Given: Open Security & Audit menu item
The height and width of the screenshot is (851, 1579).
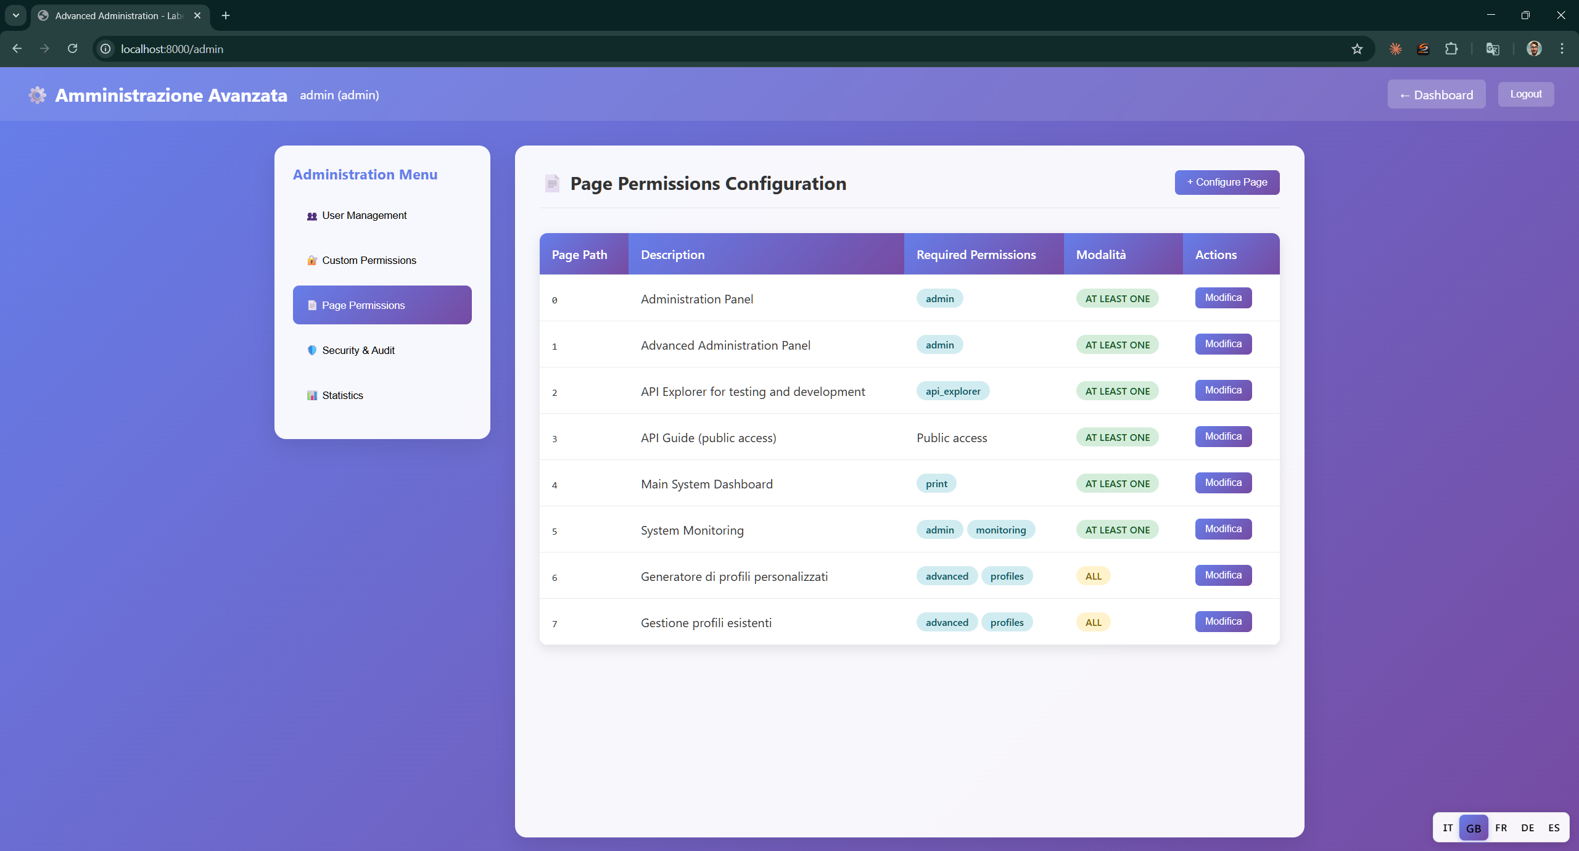Looking at the screenshot, I should click(382, 350).
